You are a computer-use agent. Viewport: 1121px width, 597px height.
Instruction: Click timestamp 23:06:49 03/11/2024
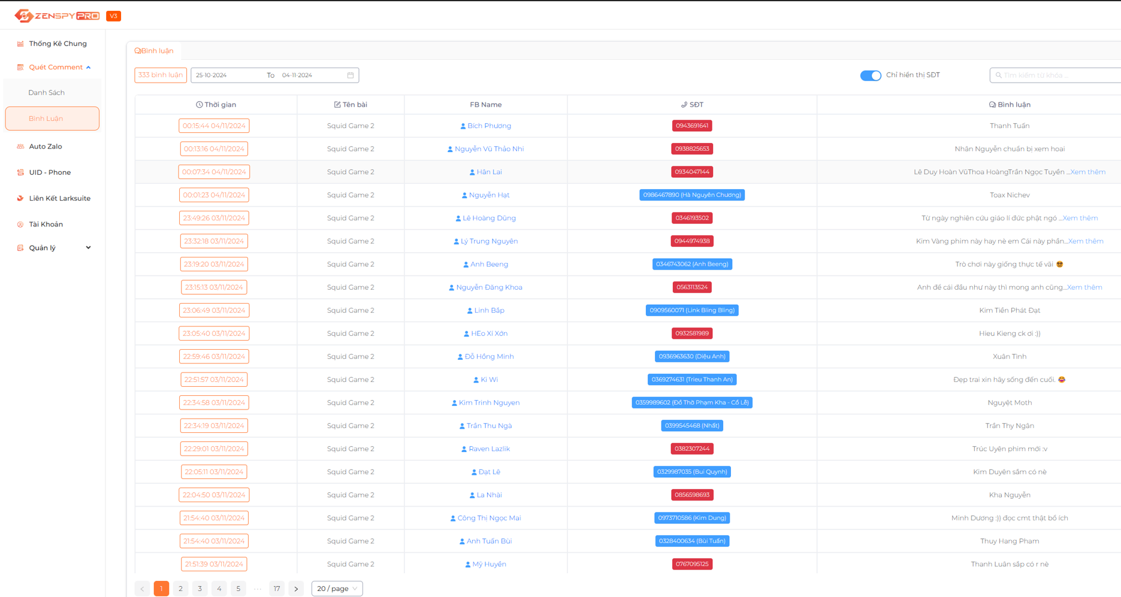[x=214, y=310]
